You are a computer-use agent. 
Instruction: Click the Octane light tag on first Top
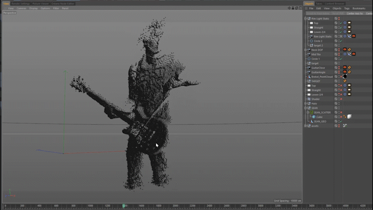click(x=349, y=23)
